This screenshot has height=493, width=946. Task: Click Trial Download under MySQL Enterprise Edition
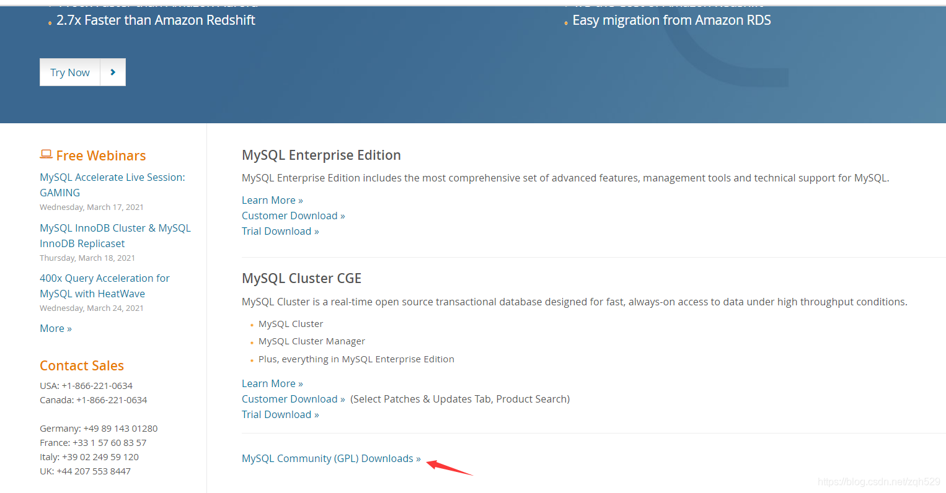pyautogui.click(x=280, y=231)
